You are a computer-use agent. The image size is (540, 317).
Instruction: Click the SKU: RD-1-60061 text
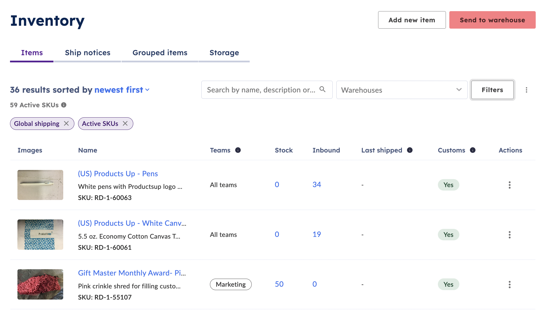click(x=105, y=247)
